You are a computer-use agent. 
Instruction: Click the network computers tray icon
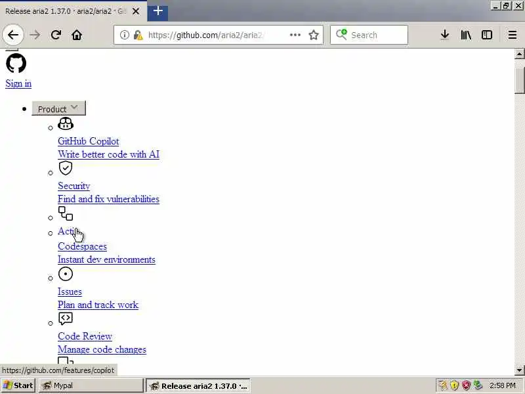[x=478, y=385]
